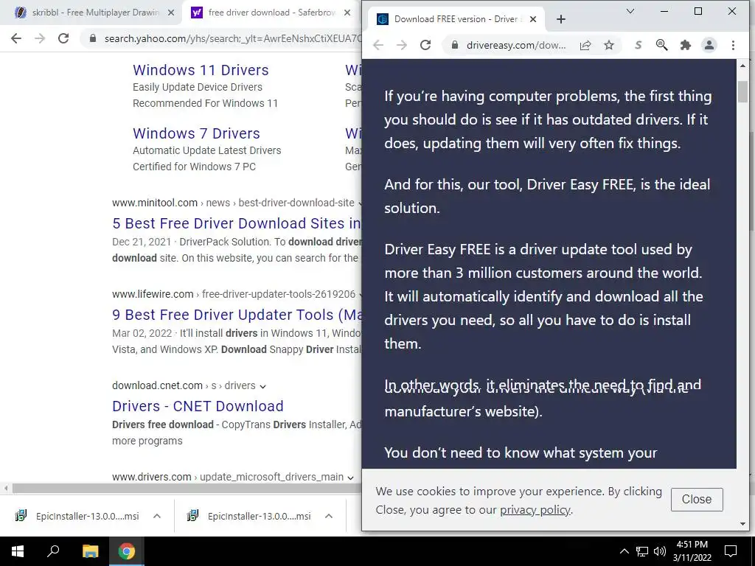This screenshot has width=755, height=566.
Task: Click lock icon beside search.yahoo.com URL
Action: pos(93,38)
